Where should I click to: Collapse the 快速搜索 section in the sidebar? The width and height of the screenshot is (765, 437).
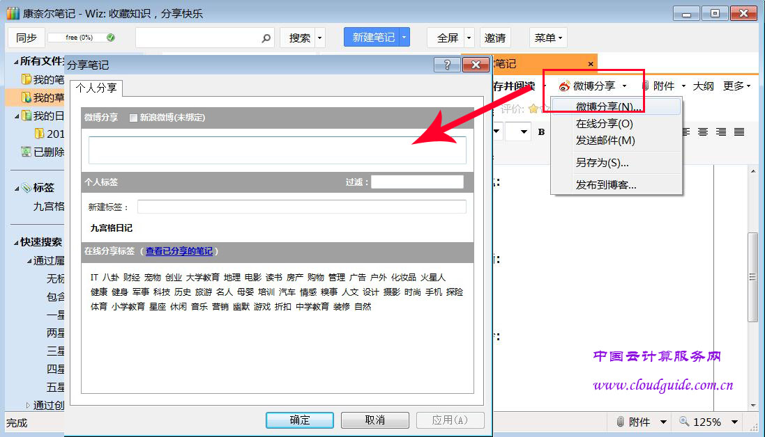[17, 242]
